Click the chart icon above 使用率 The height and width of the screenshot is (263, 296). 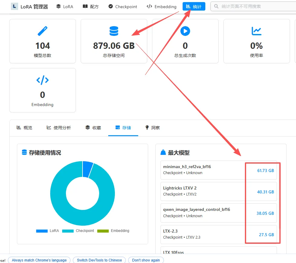(257, 31)
